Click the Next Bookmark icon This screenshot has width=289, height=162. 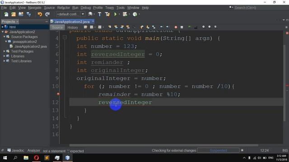(x=148, y=27)
